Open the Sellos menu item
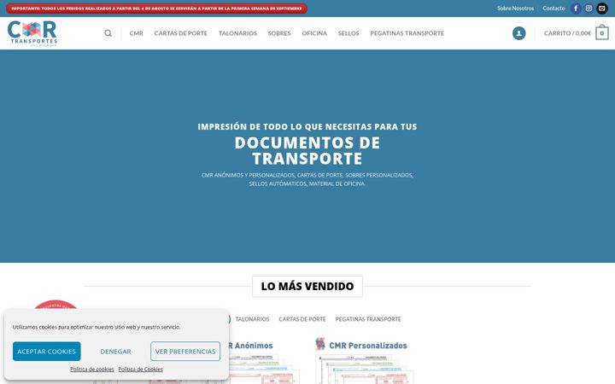Screen dimensions: 615x384 (348, 33)
